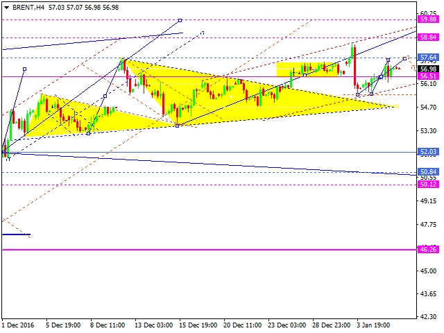Screen dimensions: 444x333
Task: Select the 59.88 magenta price level label
Action: (x=429, y=19)
